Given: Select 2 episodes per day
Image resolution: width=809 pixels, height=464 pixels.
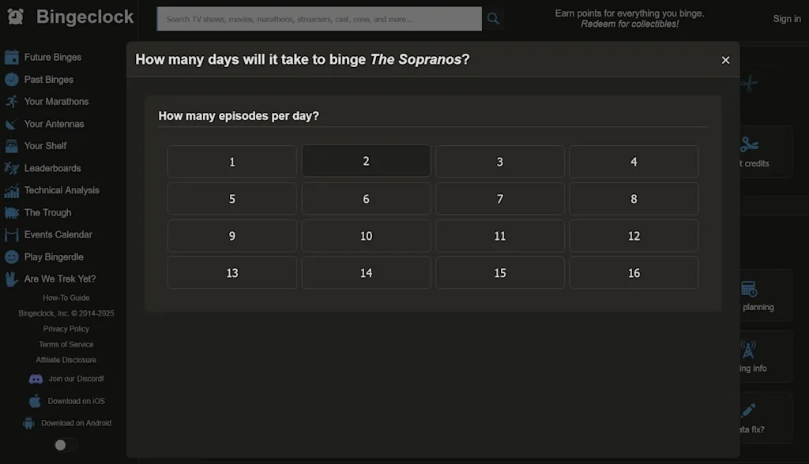Looking at the screenshot, I should click(366, 161).
